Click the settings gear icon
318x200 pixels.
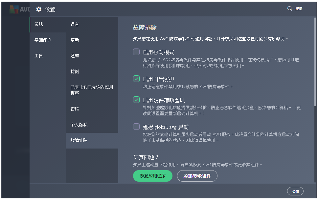[39, 9]
